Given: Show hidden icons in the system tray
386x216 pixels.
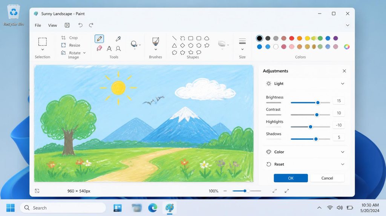Looking at the screenshot, I should (x=319, y=208).
